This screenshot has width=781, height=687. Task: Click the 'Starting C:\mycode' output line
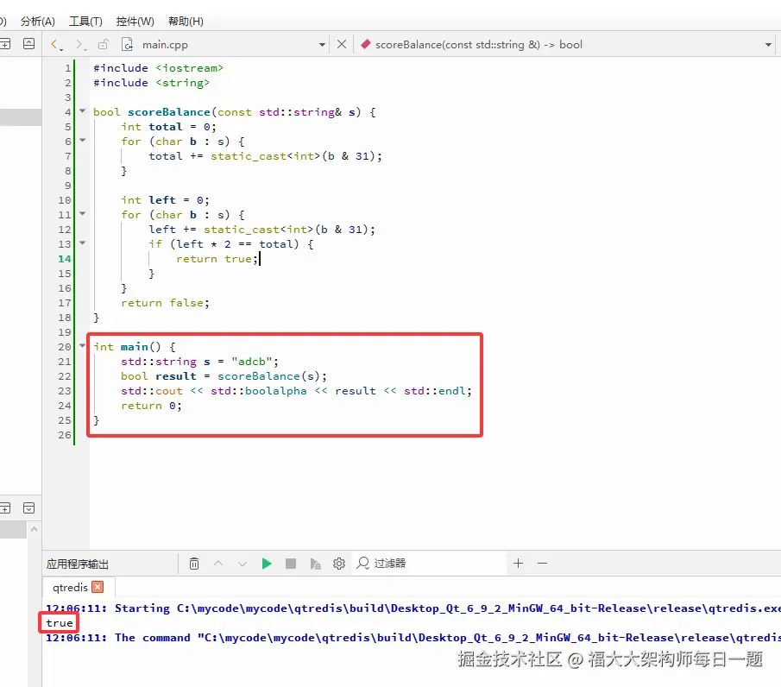point(413,608)
